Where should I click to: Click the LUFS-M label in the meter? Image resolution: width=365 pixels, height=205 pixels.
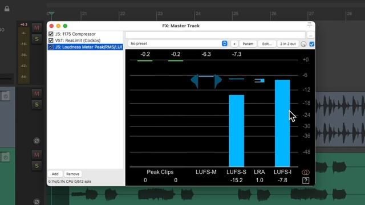(206, 172)
